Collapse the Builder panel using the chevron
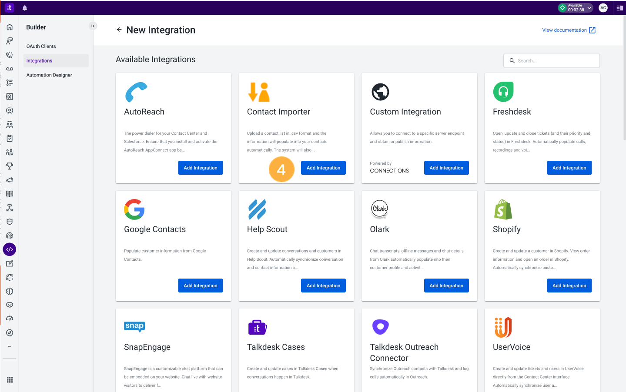 click(x=93, y=26)
